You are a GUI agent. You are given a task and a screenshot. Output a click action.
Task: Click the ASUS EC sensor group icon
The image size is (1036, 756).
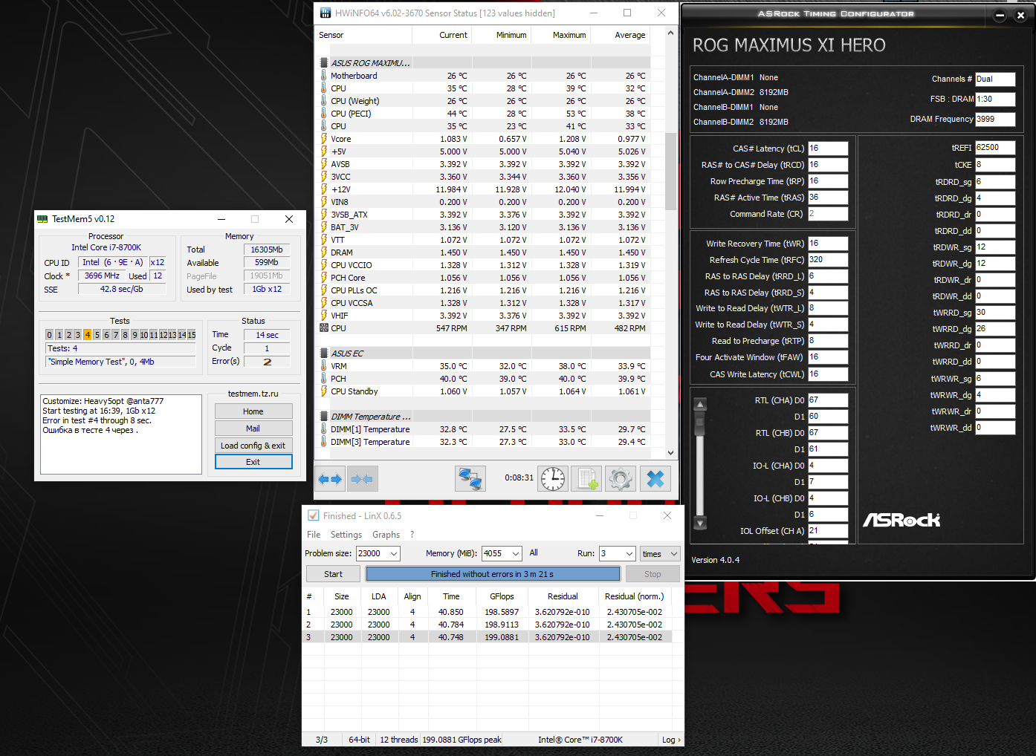[324, 353]
